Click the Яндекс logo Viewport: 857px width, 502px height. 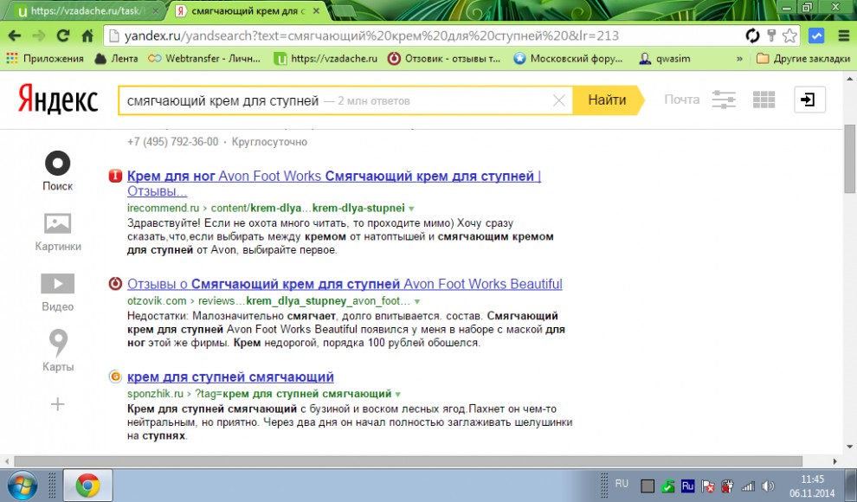58,99
